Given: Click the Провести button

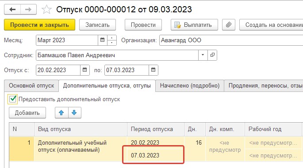Looking at the screenshot, I should click(143, 25).
